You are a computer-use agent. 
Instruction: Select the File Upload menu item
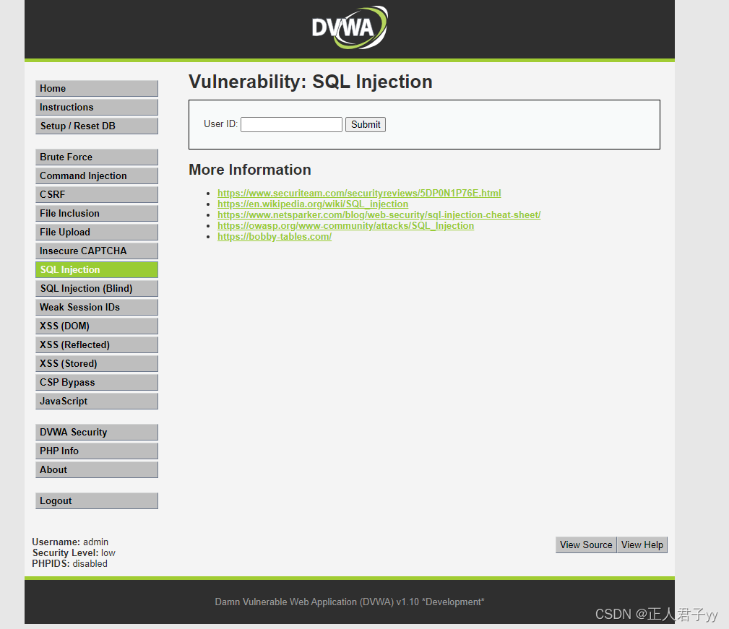[x=97, y=233]
